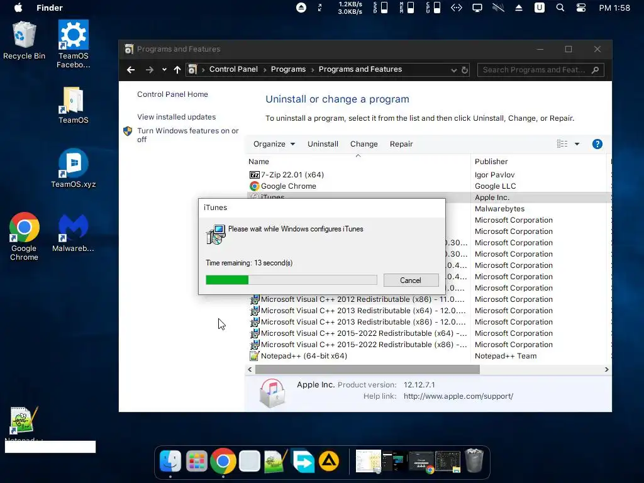Select the Notepad++ (64-bit x64) entry
Screen dimensions: 644x483
pos(304,356)
